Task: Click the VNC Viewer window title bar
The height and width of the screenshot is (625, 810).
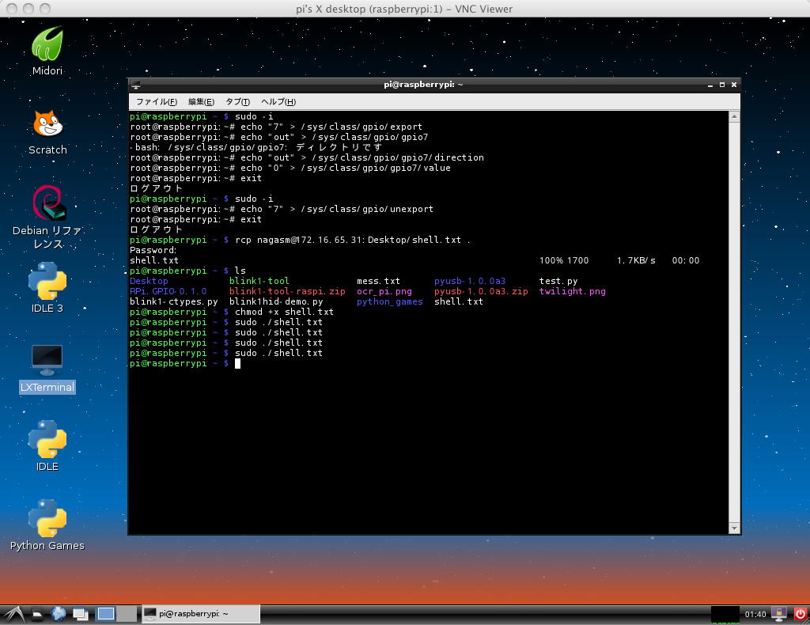Action: click(x=404, y=9)
